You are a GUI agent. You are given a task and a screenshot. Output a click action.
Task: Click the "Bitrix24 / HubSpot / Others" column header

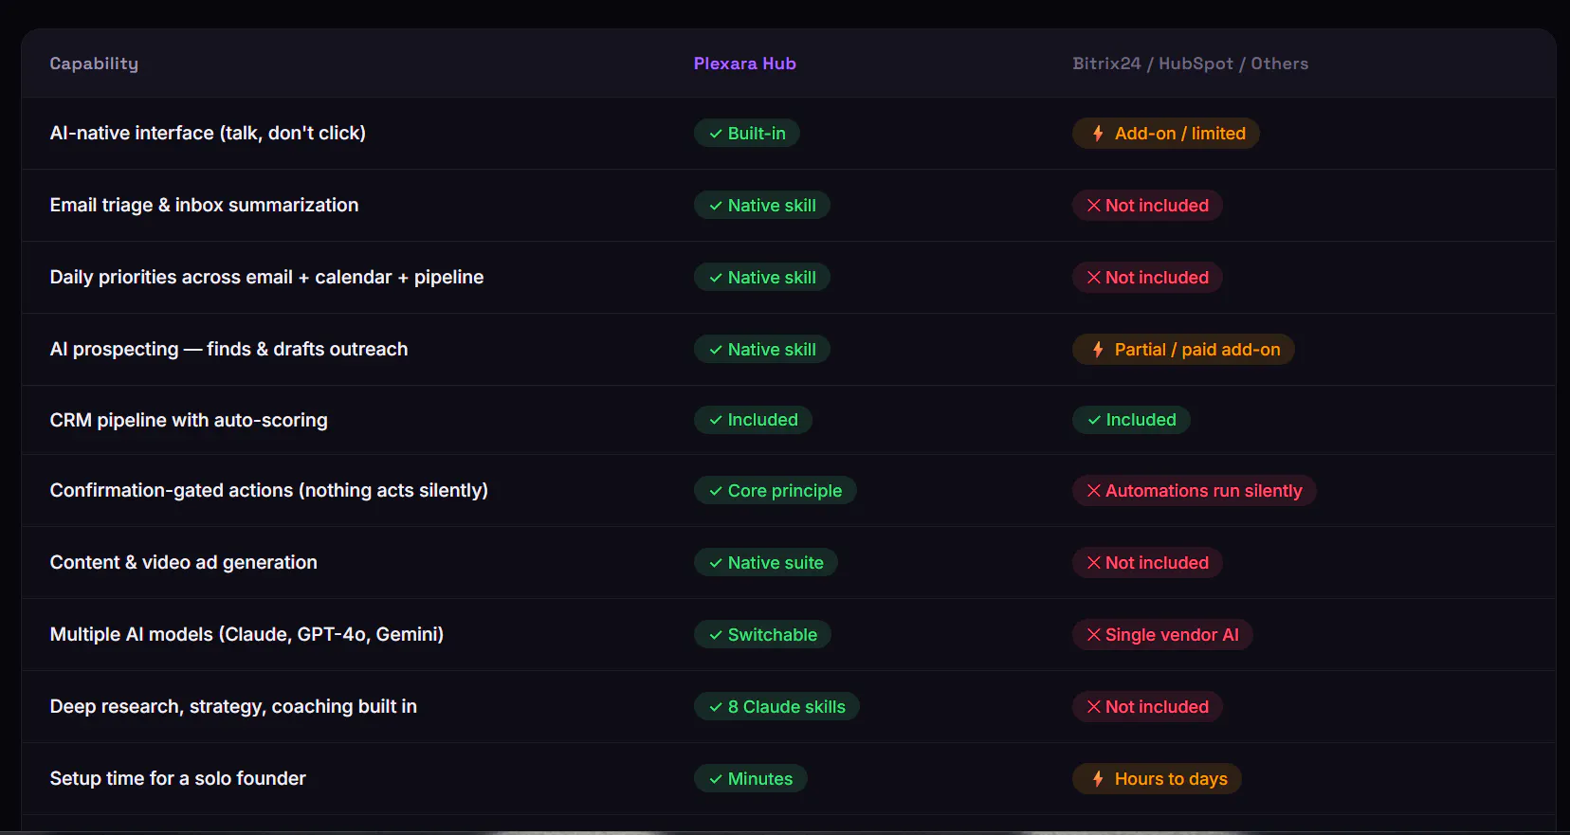1191,64
